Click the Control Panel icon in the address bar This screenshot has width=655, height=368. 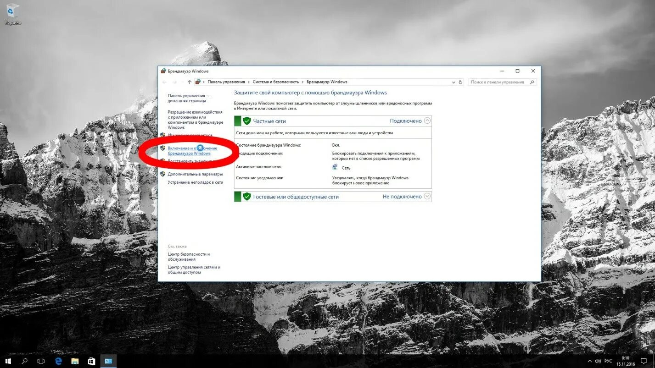pyautogui.click(x=198, y=82)
